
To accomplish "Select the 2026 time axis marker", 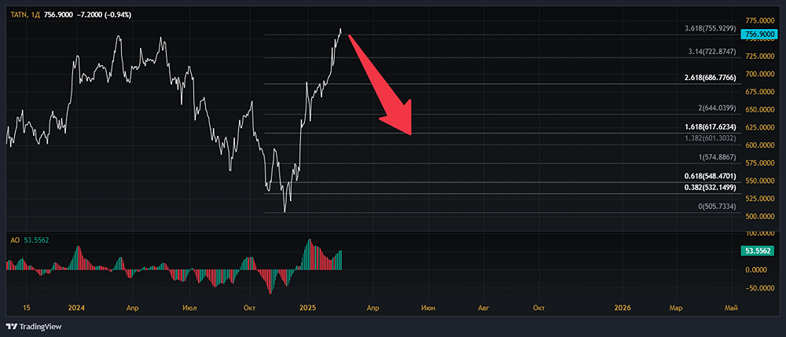I will click(623, 308).
